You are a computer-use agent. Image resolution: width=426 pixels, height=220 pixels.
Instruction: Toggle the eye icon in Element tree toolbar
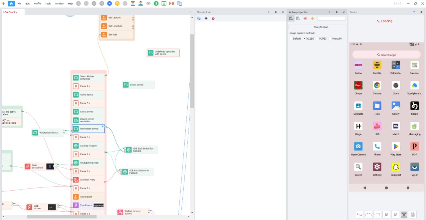pos(206,19)
